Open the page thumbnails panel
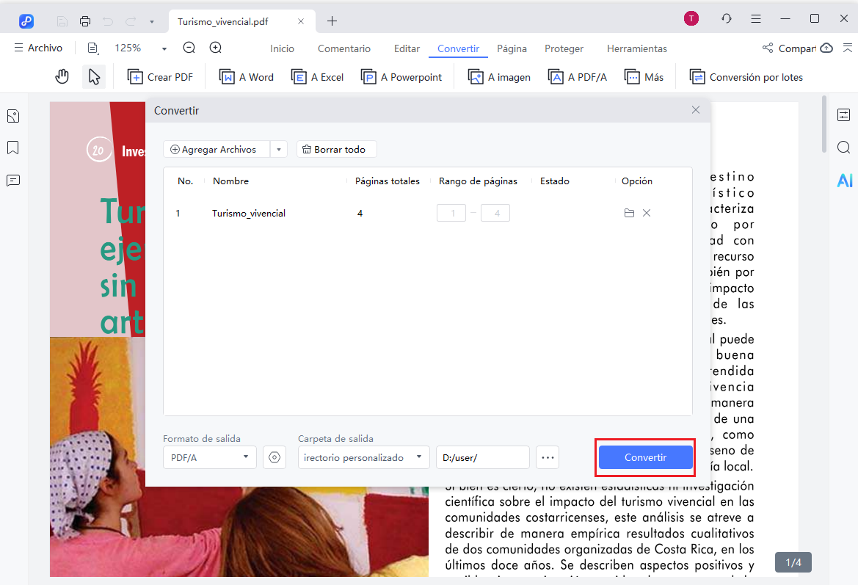This screenshot has width=858, height=585. click(12, 115)
